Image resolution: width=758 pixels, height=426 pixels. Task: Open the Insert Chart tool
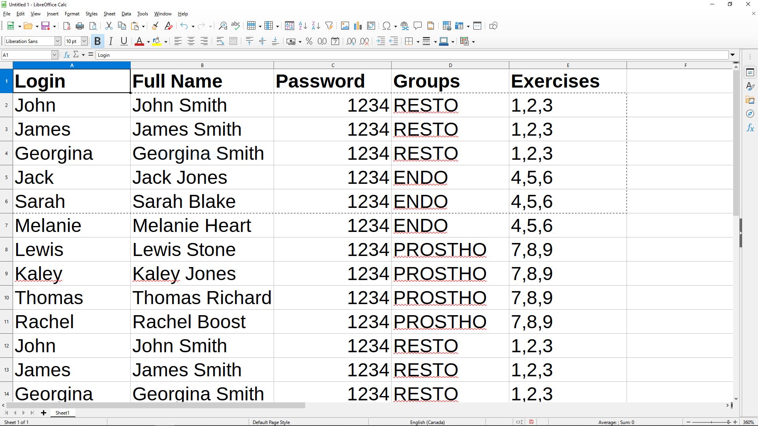[358, 26]
